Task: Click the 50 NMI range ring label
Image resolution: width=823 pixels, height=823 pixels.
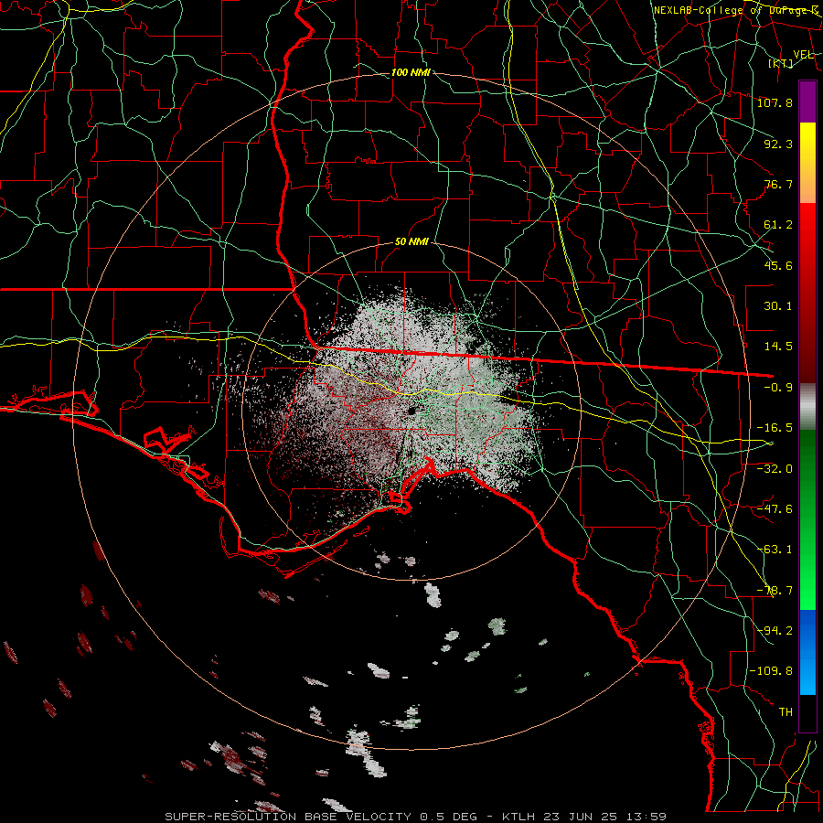Action: pyautogui.click(x=411, y=242)
